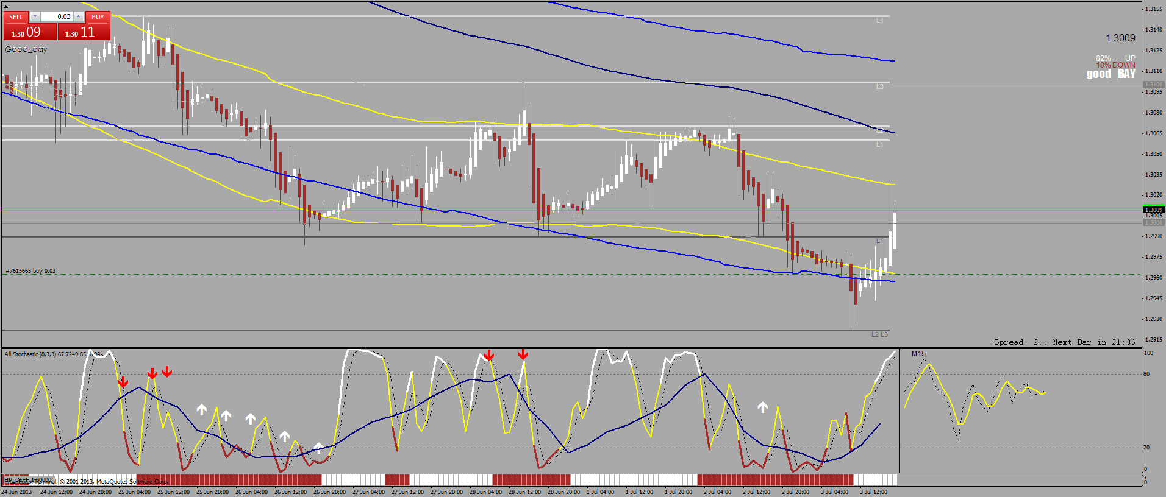Increase lot volume with the up arrow
1166x497 pixels.
coord(79,16)
